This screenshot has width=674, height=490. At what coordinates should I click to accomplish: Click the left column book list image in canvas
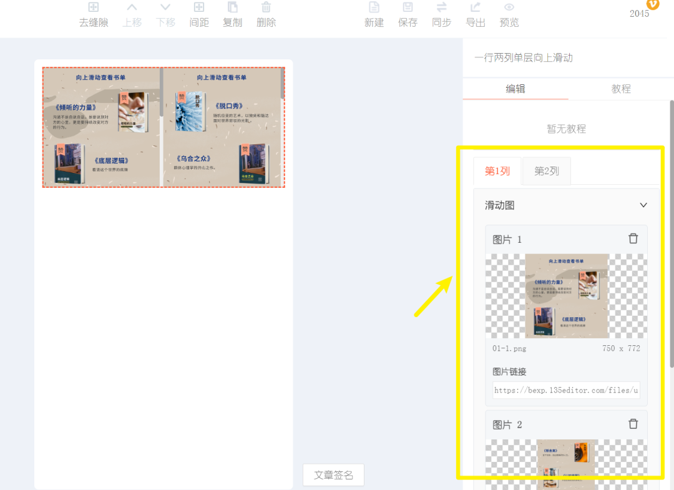tap(102, 127)
